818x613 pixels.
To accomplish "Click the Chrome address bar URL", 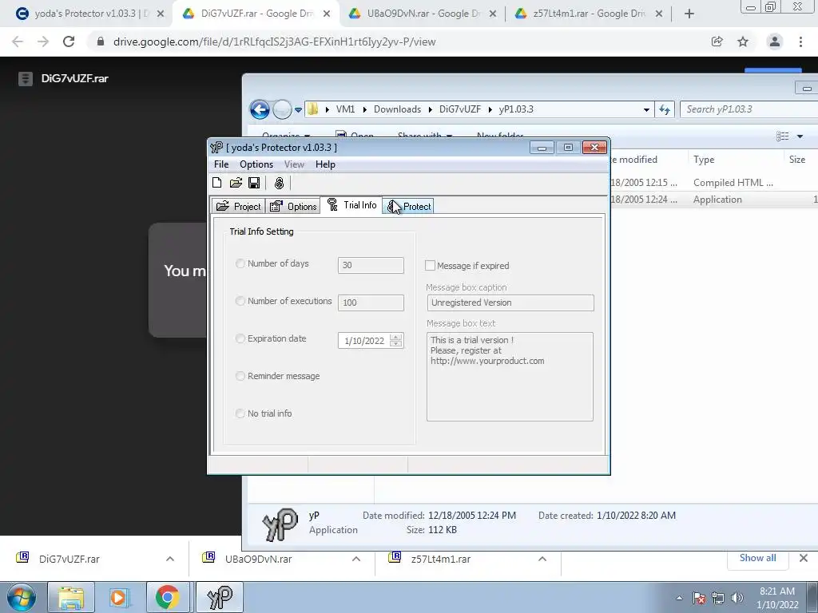I will coord(275,42).
